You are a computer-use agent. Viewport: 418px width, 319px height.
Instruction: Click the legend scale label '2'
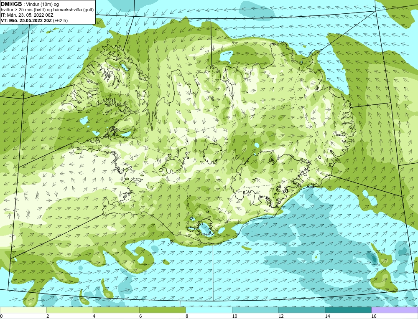(x=48, y=316)
